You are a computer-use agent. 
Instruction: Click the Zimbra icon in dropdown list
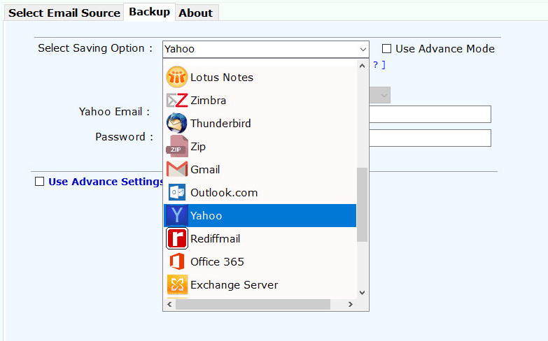point(177,101)
